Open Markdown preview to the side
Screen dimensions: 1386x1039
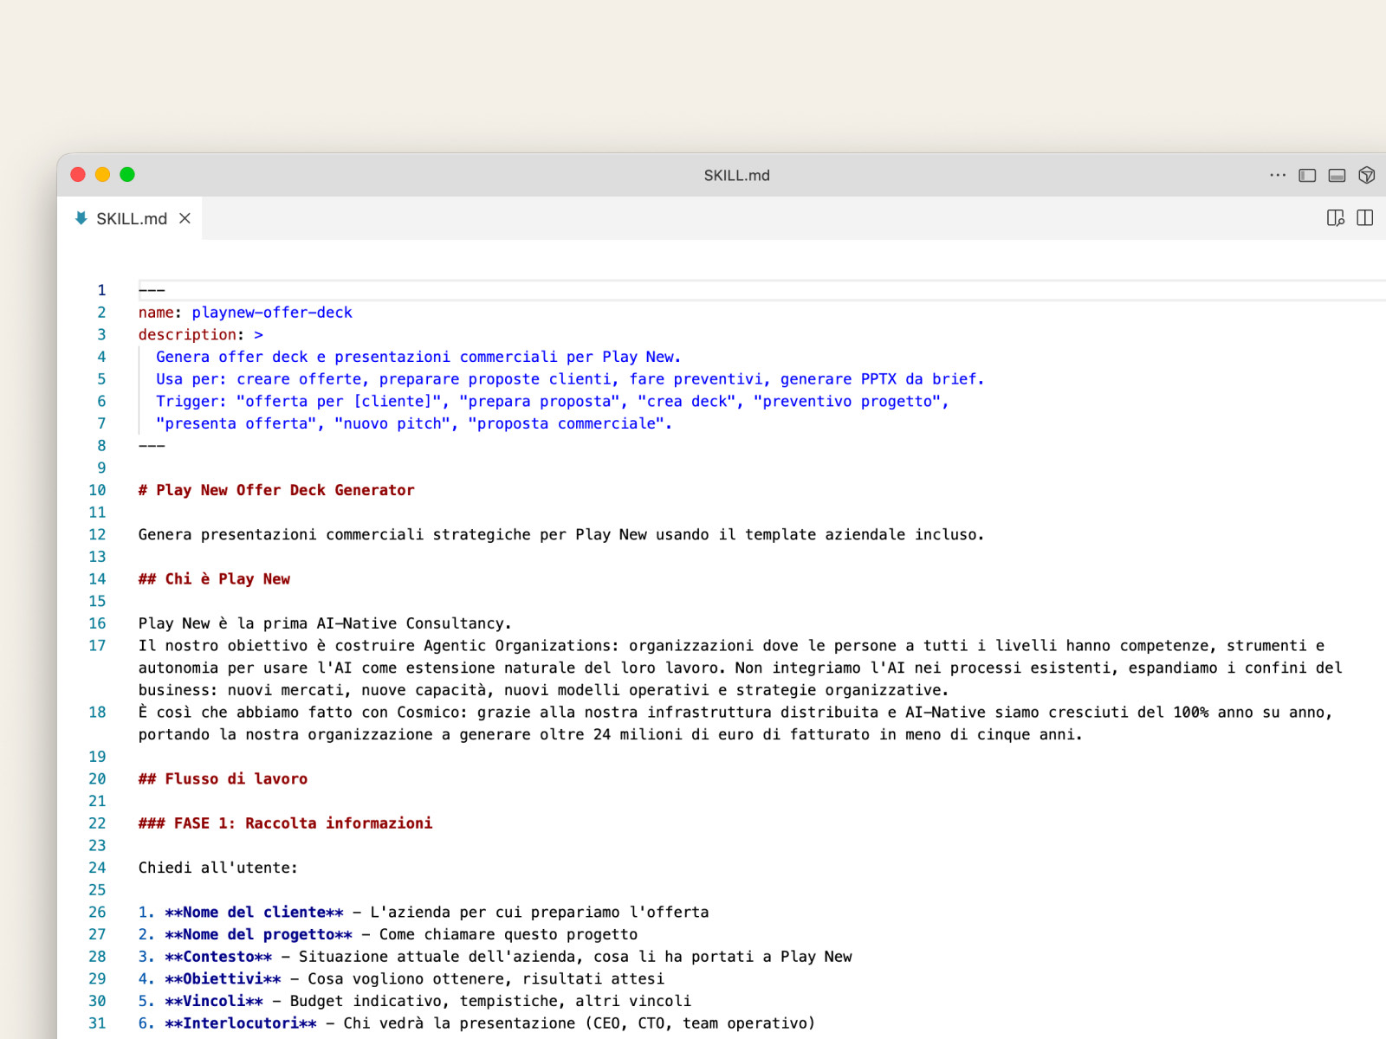1335,218
